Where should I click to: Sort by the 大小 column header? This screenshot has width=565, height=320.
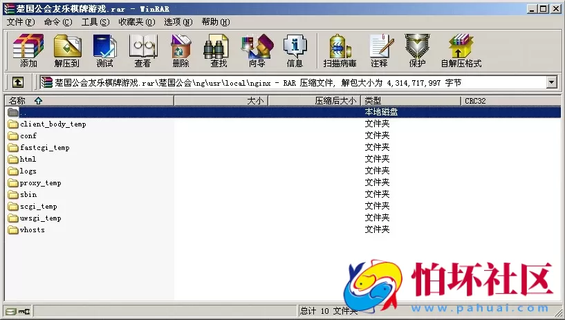tap(221, 101)
